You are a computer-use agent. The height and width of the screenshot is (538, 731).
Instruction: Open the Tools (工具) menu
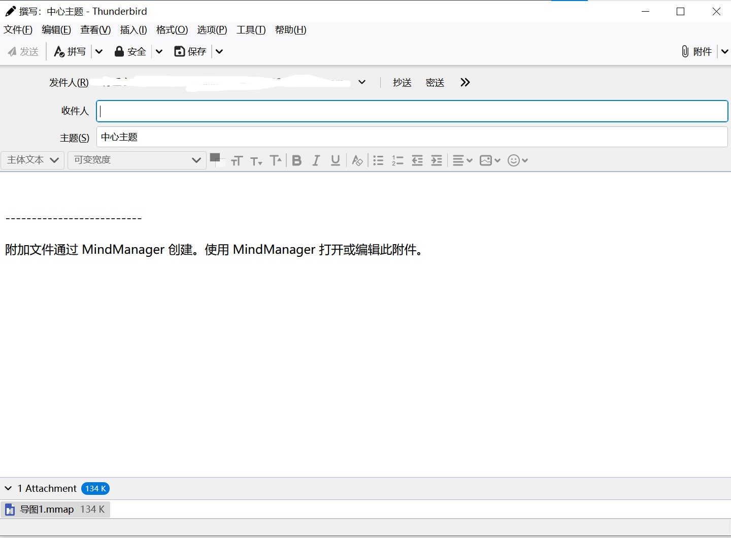point(251,30)
